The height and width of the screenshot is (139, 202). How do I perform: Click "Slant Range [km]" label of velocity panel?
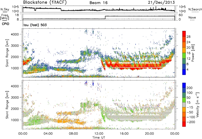(7, 105)
